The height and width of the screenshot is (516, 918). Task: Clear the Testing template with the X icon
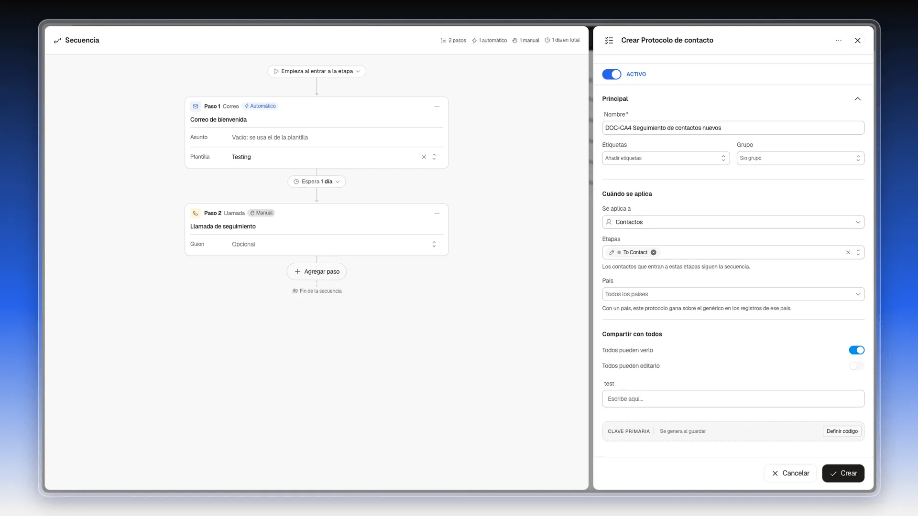(x=424, y=157)
